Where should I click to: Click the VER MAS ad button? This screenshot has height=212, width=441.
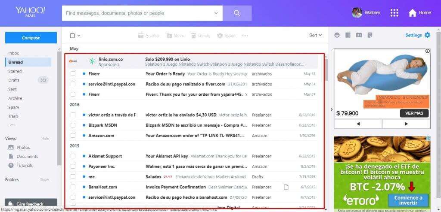point(414,113)
